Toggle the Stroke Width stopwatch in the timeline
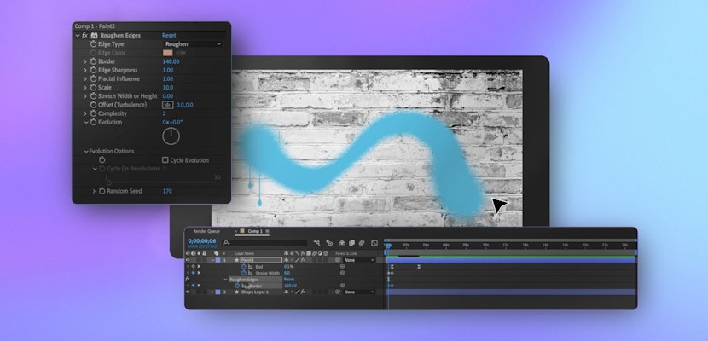Screen dimensions: 708x341 [243, 273]
